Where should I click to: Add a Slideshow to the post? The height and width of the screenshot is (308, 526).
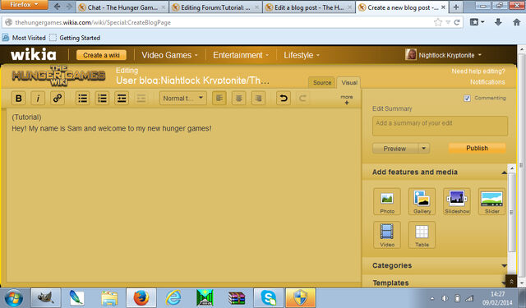tap(457, 201)
